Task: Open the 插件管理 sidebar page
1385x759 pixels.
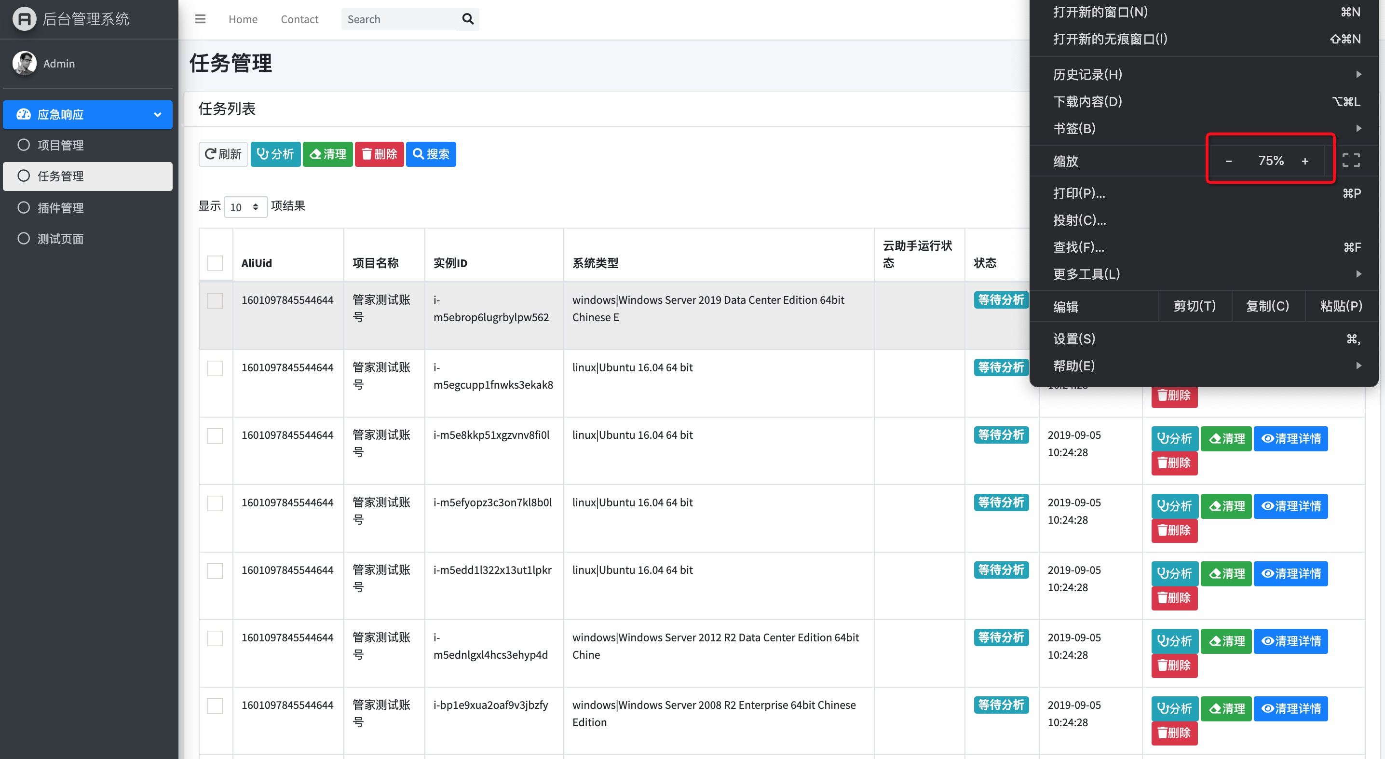Action: coord(61,208)
